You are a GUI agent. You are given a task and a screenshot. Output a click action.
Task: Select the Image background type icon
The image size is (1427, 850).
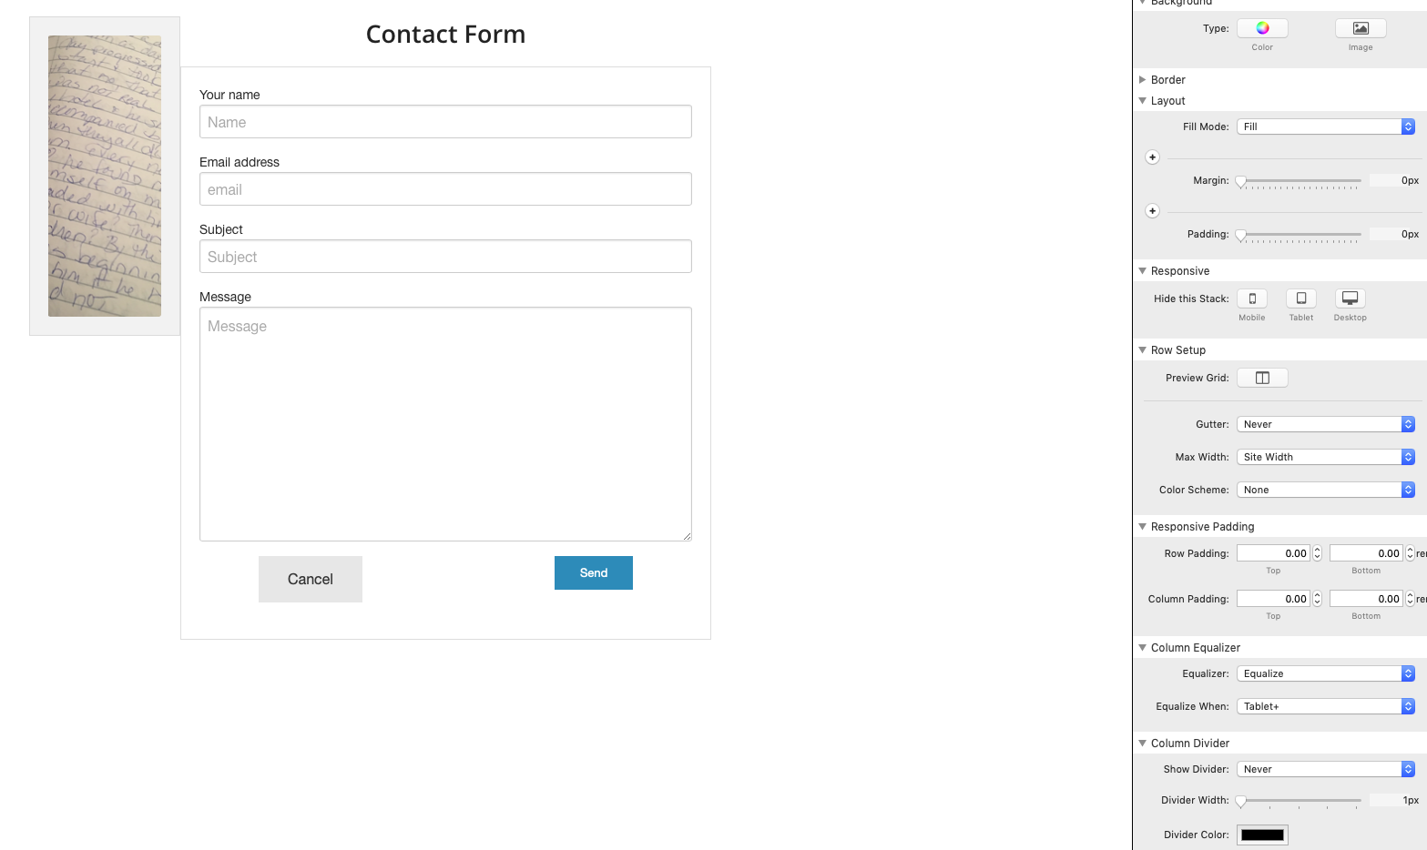[1361, 28]
